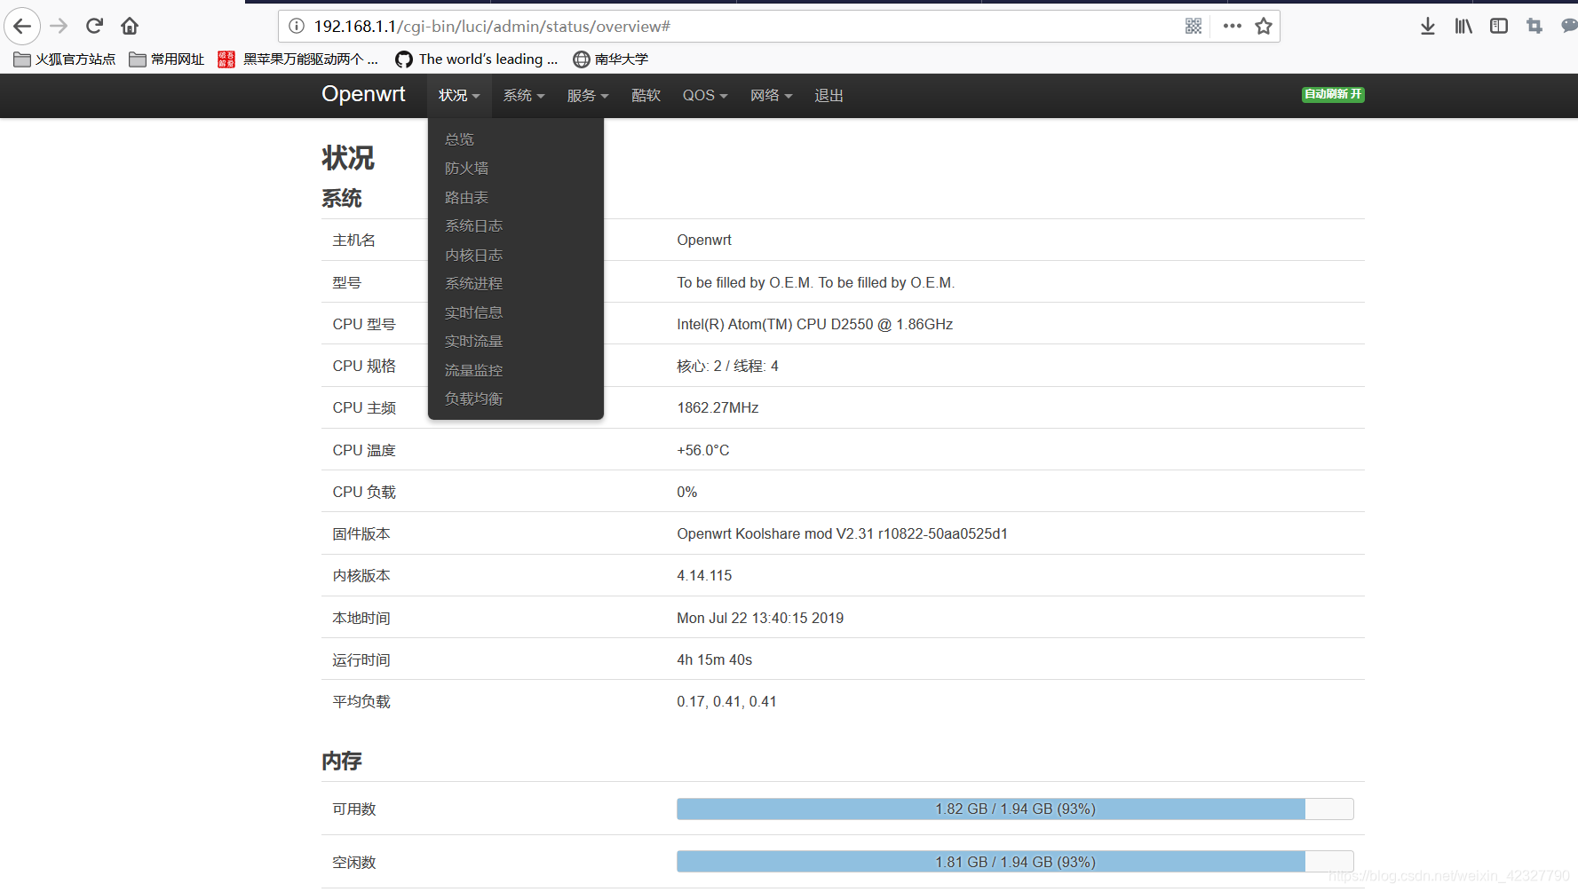Click 退出 to log out
Image resolution: width=1578 pixels, height=892 pixels.
(829, 95)
